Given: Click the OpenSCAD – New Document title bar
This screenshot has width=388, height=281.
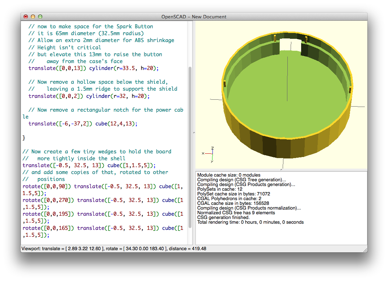Looking at the screenshot, I should point(194,17).
